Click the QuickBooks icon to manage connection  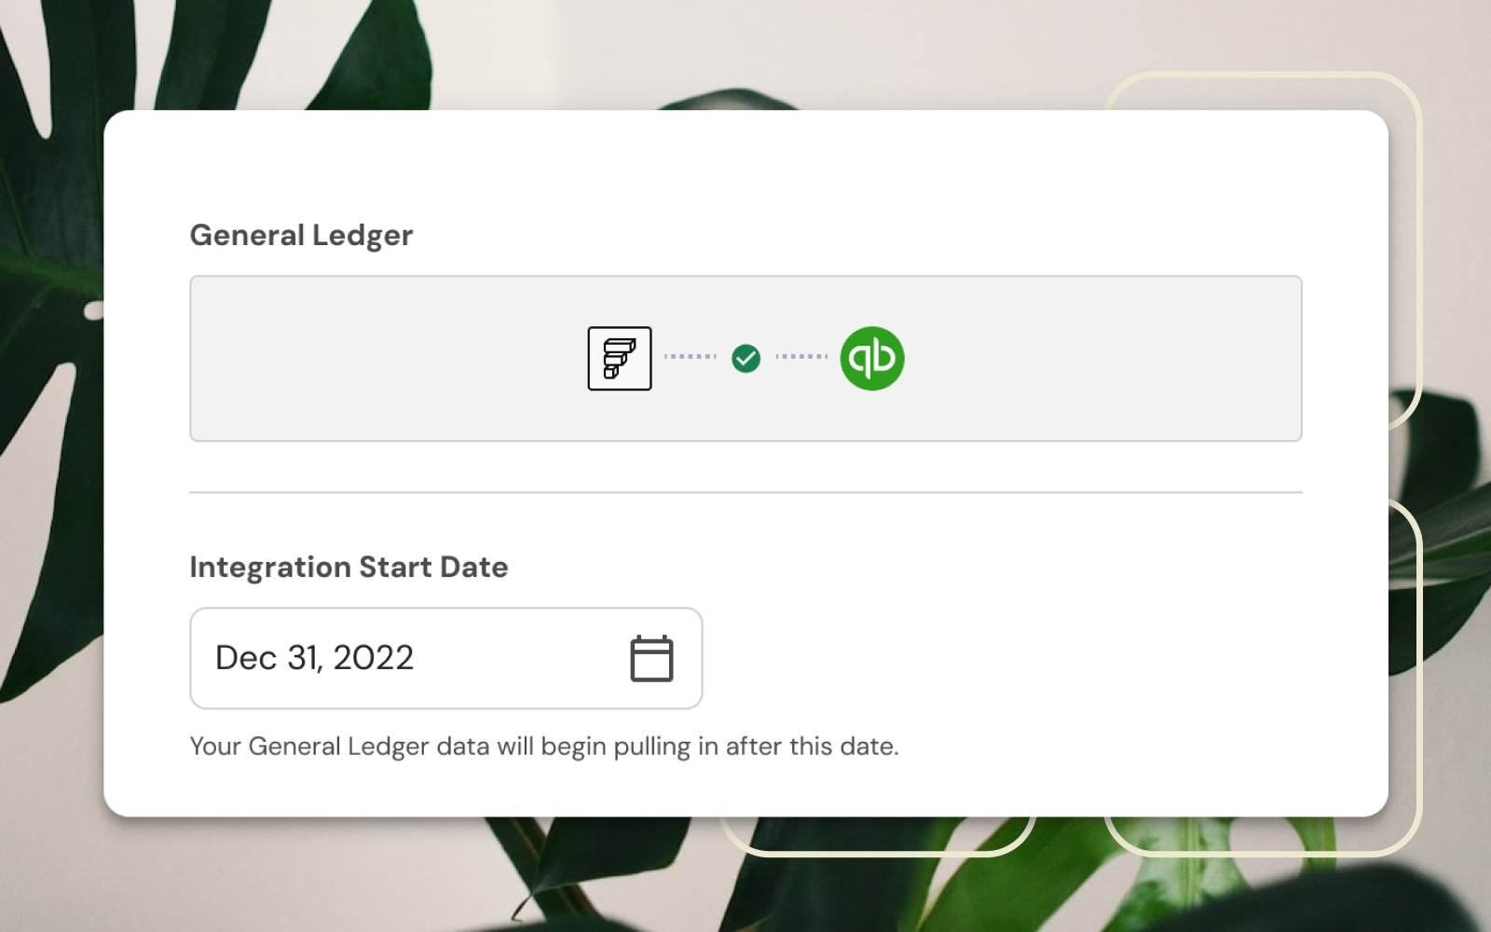[871, 357]
